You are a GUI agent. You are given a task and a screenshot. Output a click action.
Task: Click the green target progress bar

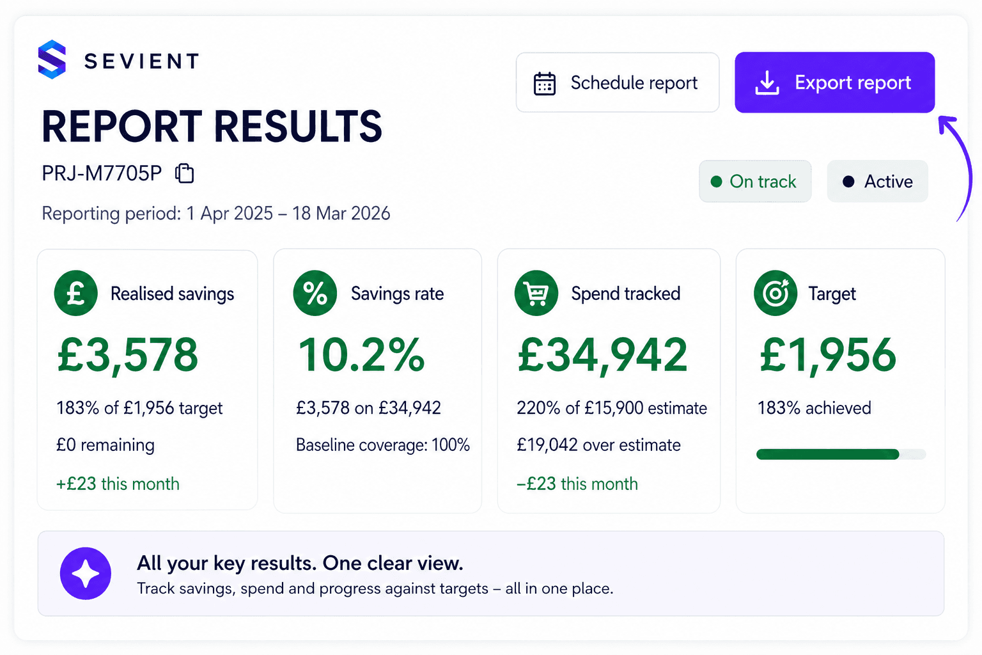click(841, 454)
